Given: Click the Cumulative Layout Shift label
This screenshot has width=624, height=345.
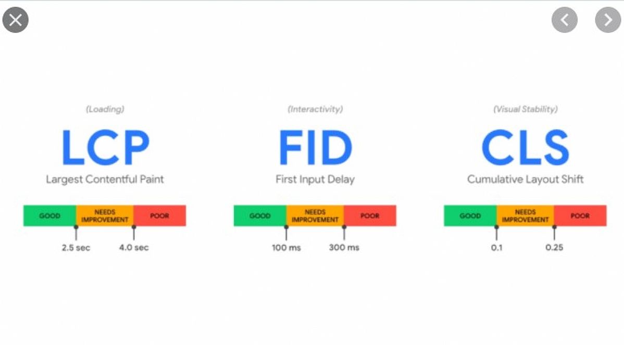Looking at the screenshot, I should 526,179.
